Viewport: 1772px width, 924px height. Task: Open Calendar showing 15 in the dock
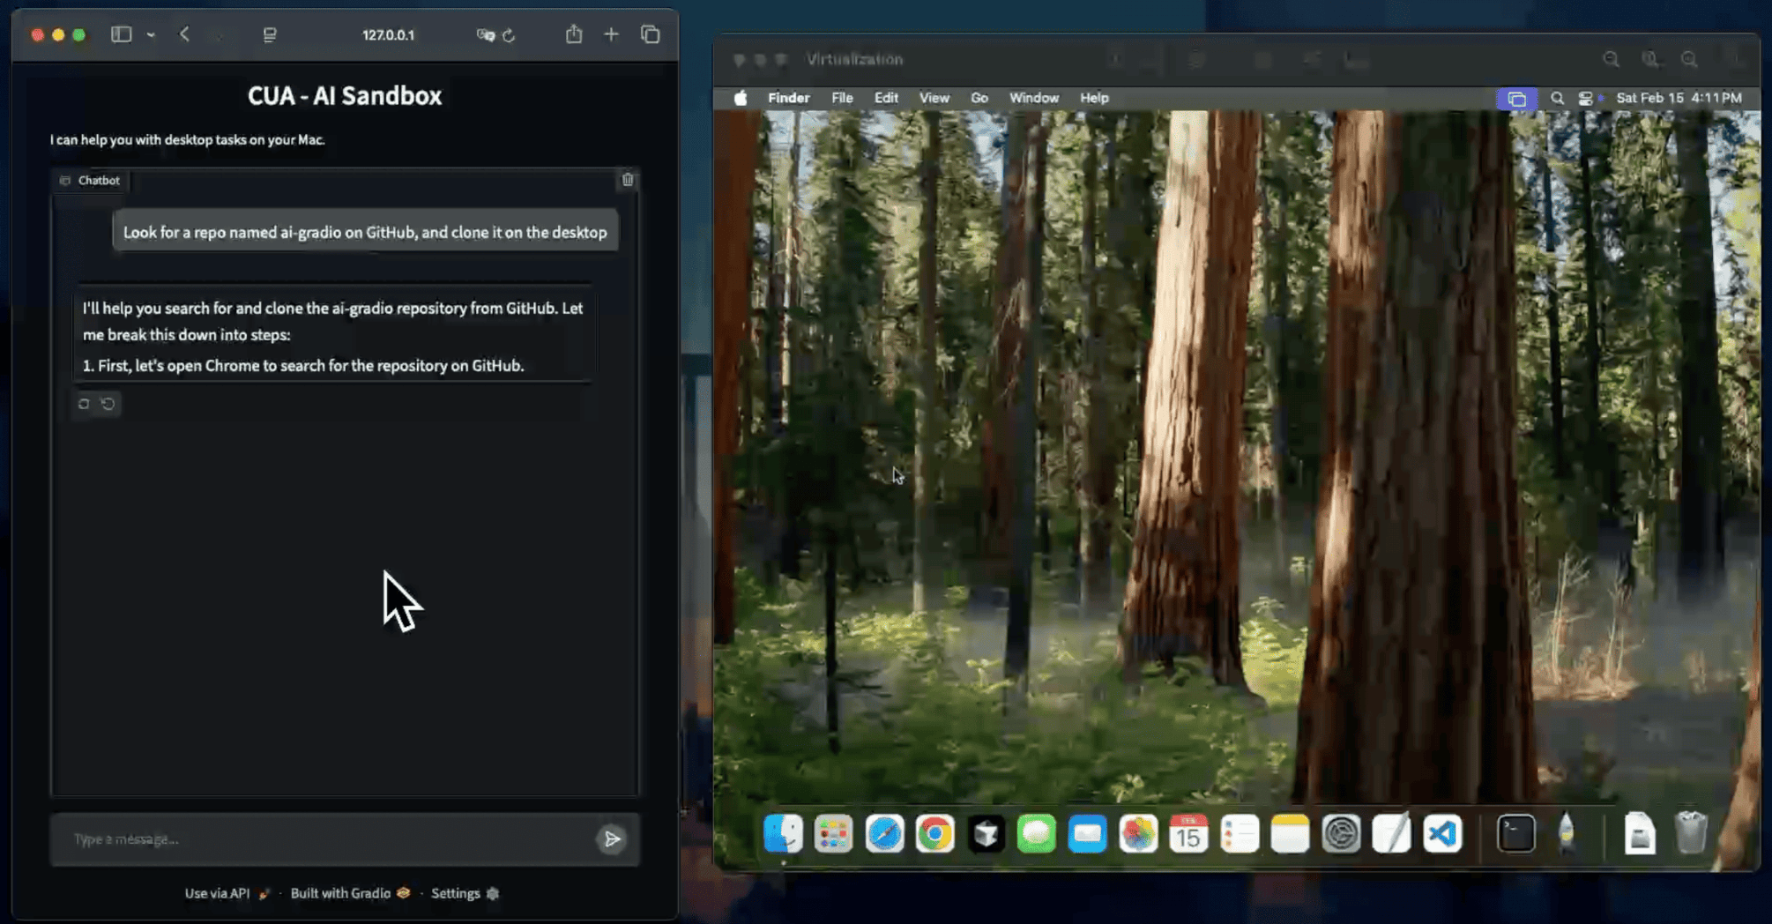[1188, 833]
